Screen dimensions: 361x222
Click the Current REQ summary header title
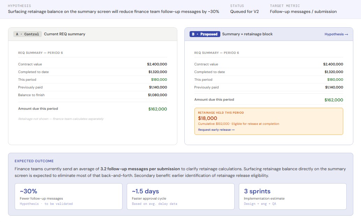(x=65, y=34)
